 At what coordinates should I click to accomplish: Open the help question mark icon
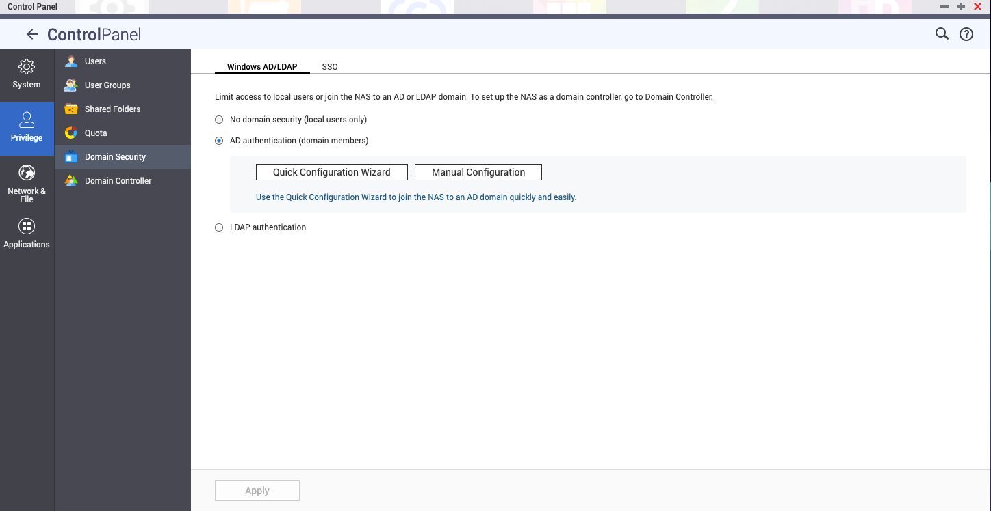coord(966,34)
